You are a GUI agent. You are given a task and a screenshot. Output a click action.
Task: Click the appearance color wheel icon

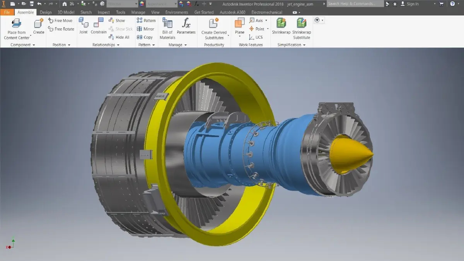(142, 3)
